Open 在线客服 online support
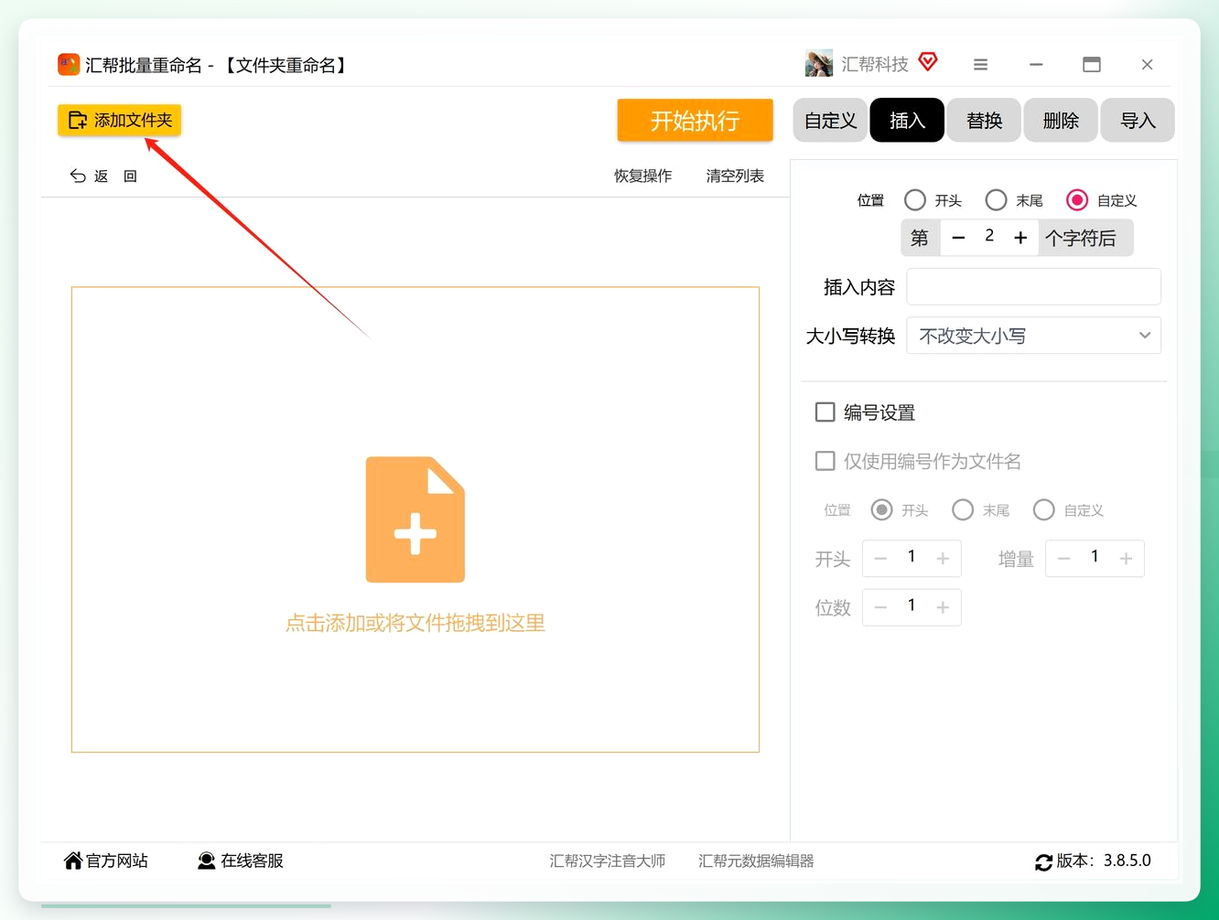This screenshot has height=920, width=1219. [240, 861]
